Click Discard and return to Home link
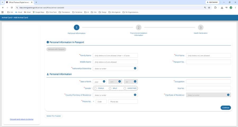This screenshot has height=127, width=238. (22, 119)
